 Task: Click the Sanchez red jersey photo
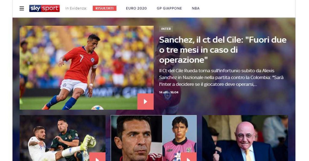(87, 68)
